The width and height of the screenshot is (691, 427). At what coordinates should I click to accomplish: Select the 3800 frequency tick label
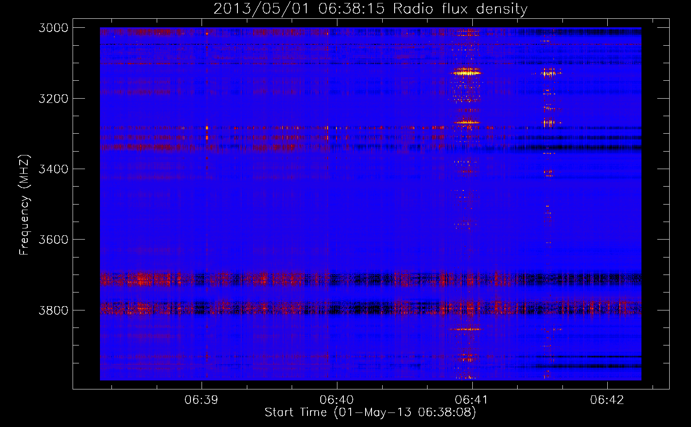tap(53, 310)
